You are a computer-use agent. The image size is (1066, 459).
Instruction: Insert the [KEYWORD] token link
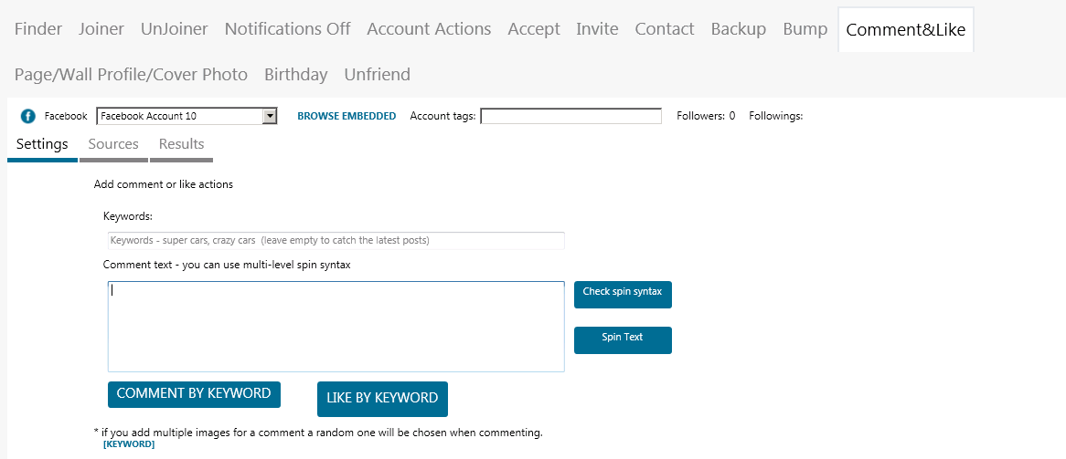tap(129, 444)
